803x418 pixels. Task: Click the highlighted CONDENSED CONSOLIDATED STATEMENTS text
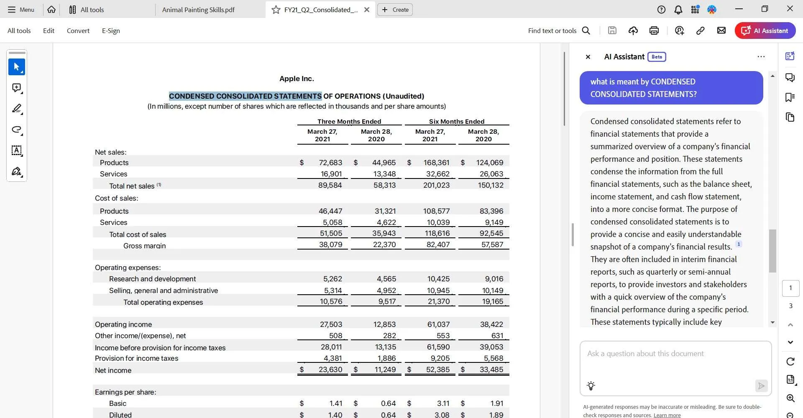(x=246, y=96)
